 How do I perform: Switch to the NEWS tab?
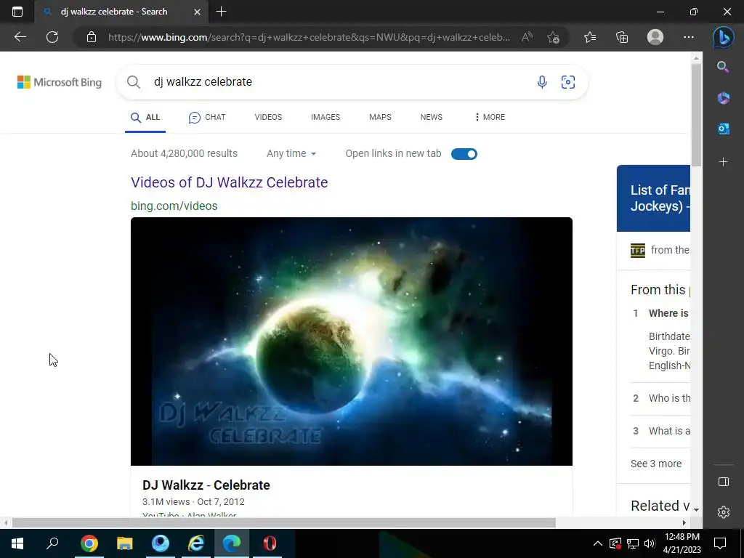(x=432, y=117)
